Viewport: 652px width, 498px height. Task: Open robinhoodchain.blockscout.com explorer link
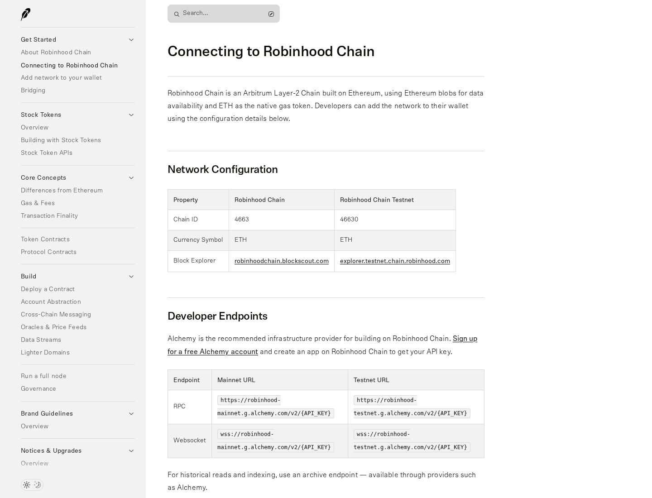click(282, 261)
